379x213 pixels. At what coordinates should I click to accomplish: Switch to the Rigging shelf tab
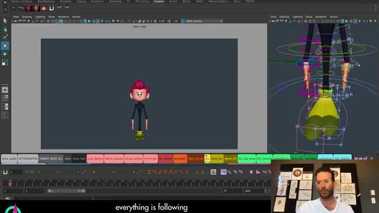point(81,1)
